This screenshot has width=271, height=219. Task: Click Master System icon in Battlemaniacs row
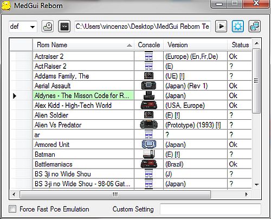[149, 164]
